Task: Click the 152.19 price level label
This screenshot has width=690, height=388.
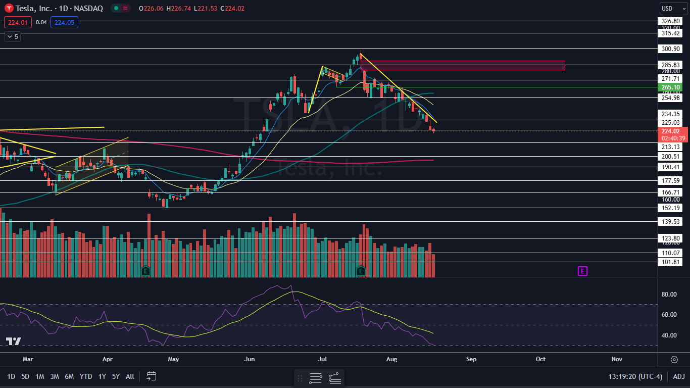Action: tap(671, 208)
